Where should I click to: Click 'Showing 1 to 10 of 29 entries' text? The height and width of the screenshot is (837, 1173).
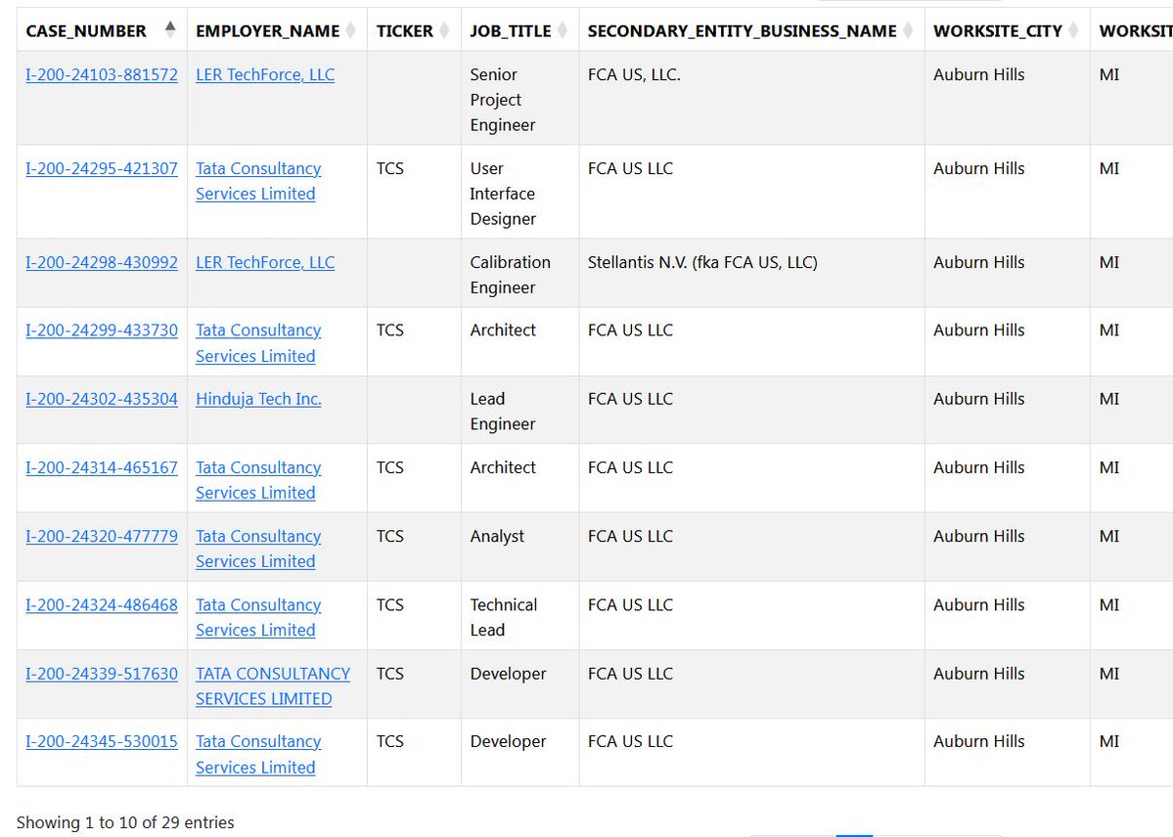125,822
